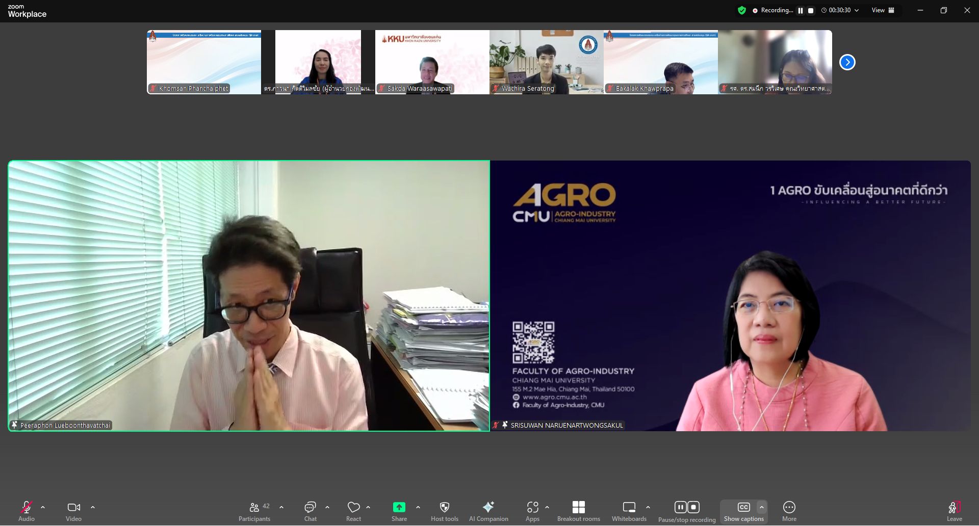This screenshot has height=526, width=979.
Task: Open the View layout menu
Action: pyautogui.click(x=883, y=10)
